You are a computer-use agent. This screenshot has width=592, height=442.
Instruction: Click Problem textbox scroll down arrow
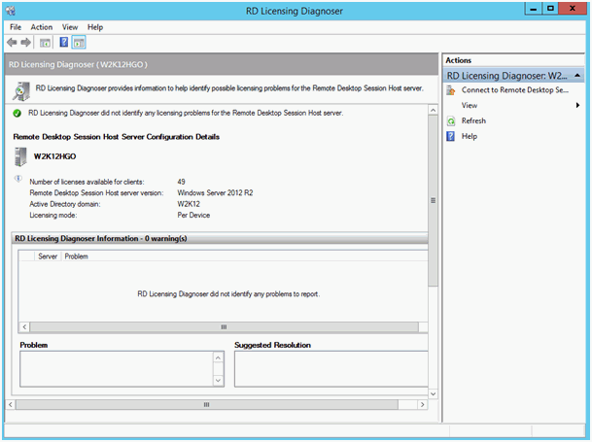pos(218,381)
